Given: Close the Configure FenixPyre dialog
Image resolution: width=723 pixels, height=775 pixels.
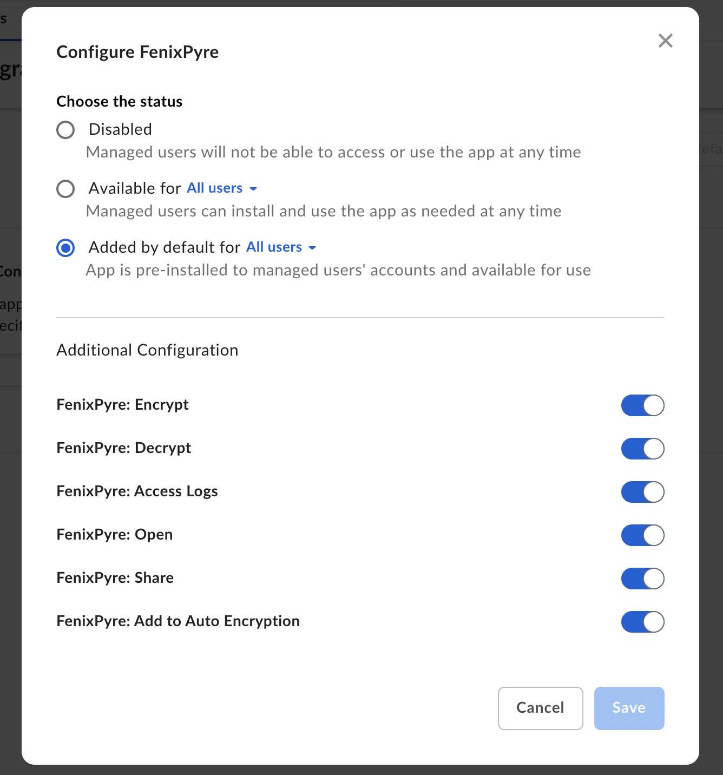Looking at the screenshot, I should [665, 41].
